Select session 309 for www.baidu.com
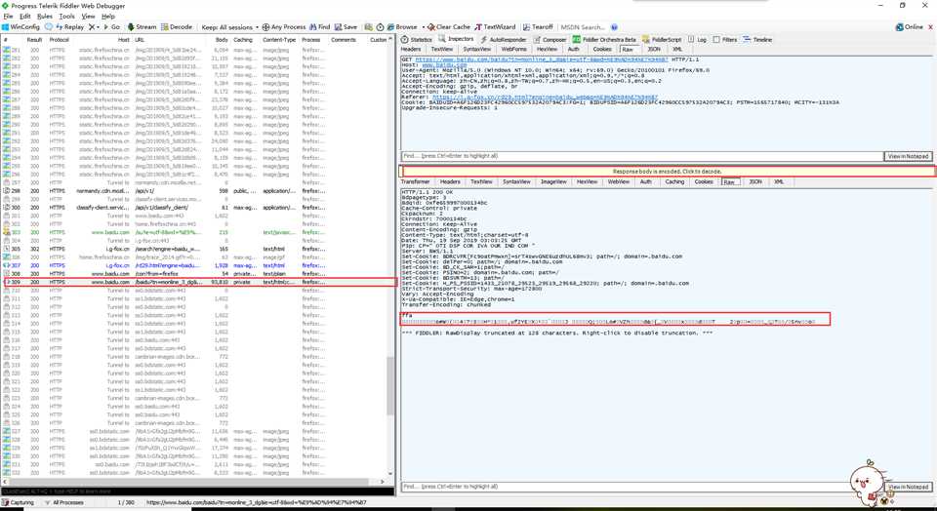The image size is (937, 511). 199,282
